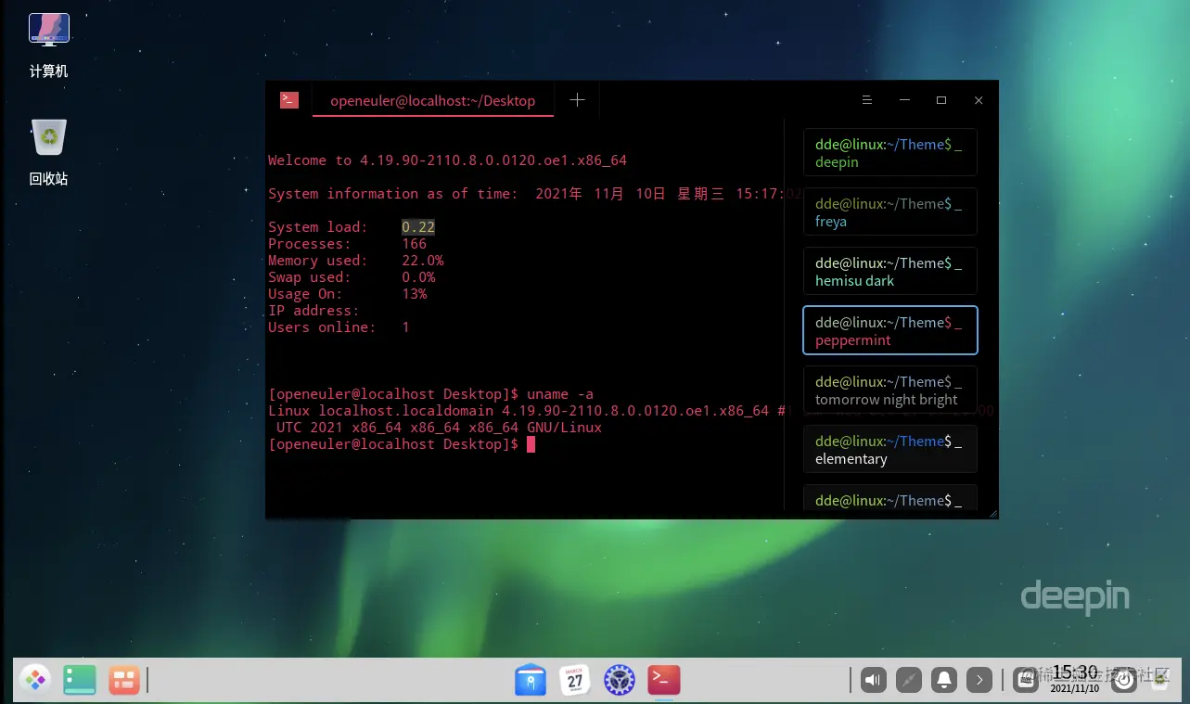Grab the terminal window resize corner
Viewport: 1190px width, 704px height.
pyautogui.click(x=993, y=513)
